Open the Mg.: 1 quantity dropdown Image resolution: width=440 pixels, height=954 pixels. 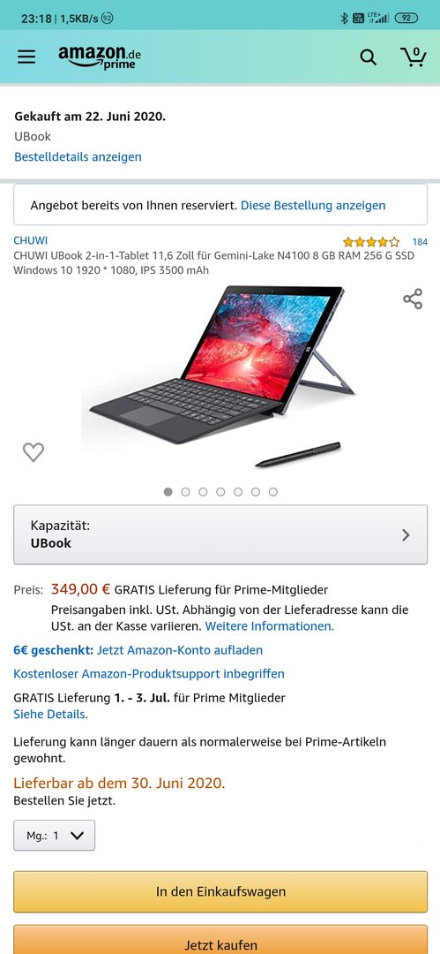click(x=54, y=836)
